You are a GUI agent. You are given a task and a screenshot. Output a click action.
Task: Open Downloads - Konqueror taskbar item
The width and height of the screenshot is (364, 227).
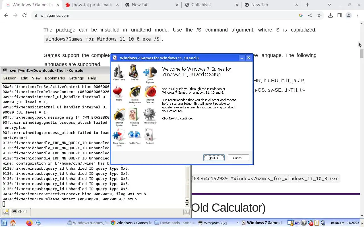tap(175, 223)
